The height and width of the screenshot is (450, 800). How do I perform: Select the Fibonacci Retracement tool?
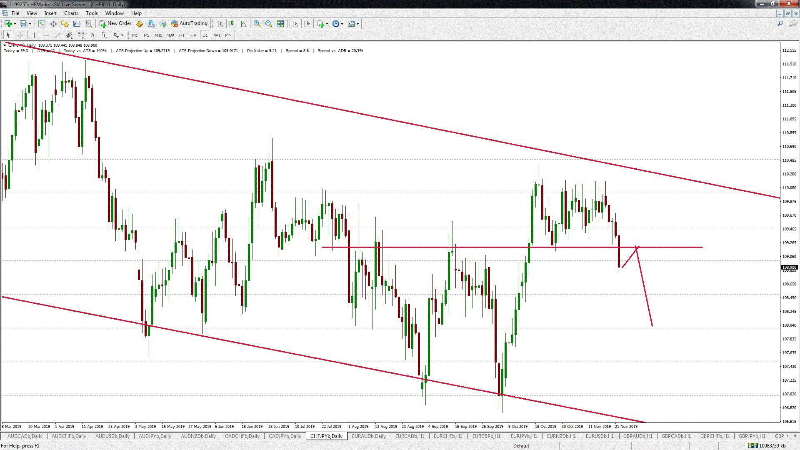[81, 35]
